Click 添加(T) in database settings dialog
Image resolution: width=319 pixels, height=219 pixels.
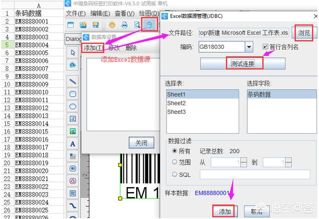[x=93, y=48]
